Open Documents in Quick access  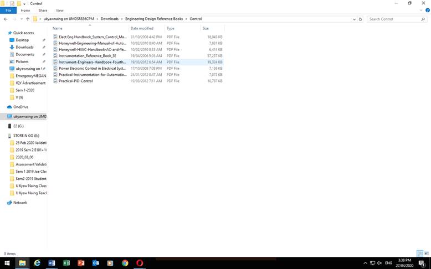tap(25, 54)
